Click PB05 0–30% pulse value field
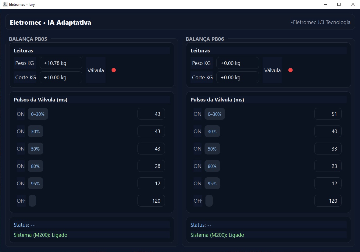 151,114
